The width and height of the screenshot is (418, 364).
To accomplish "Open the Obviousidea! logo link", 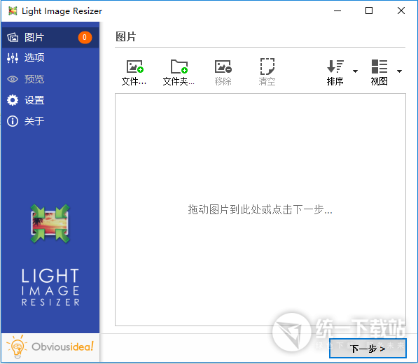I will [50, 347].
